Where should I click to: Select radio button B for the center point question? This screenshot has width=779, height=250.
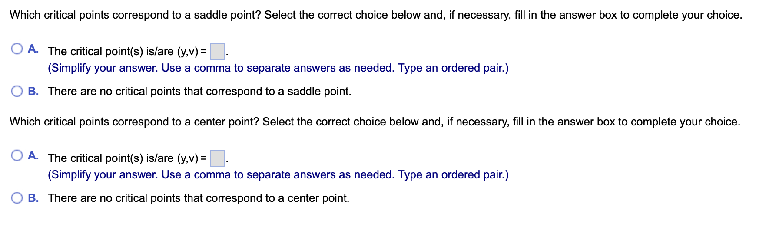coord(17,197)
